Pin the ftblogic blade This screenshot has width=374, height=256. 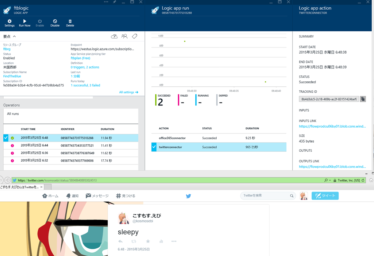pyautogui.click(x=114, y=2)
